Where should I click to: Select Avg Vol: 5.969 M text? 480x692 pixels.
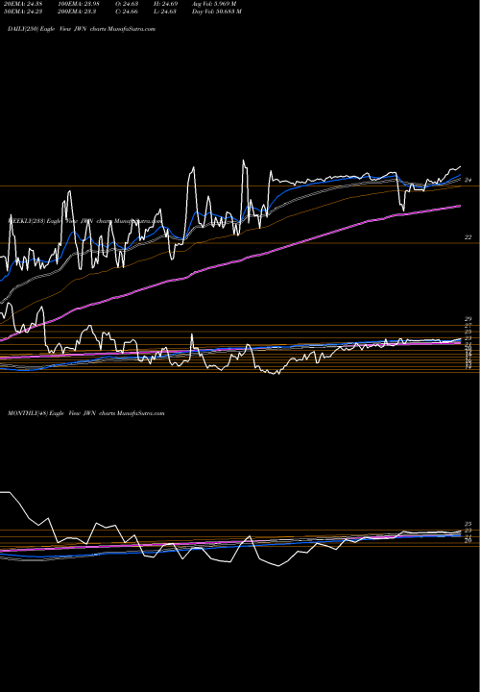click(214, 4)
